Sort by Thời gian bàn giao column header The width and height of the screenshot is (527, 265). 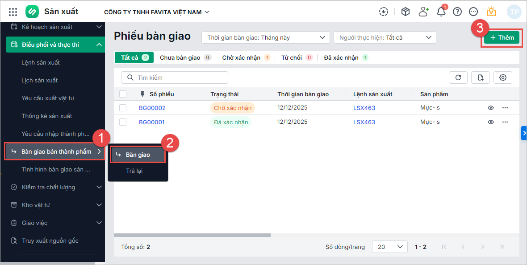(303, 94)
